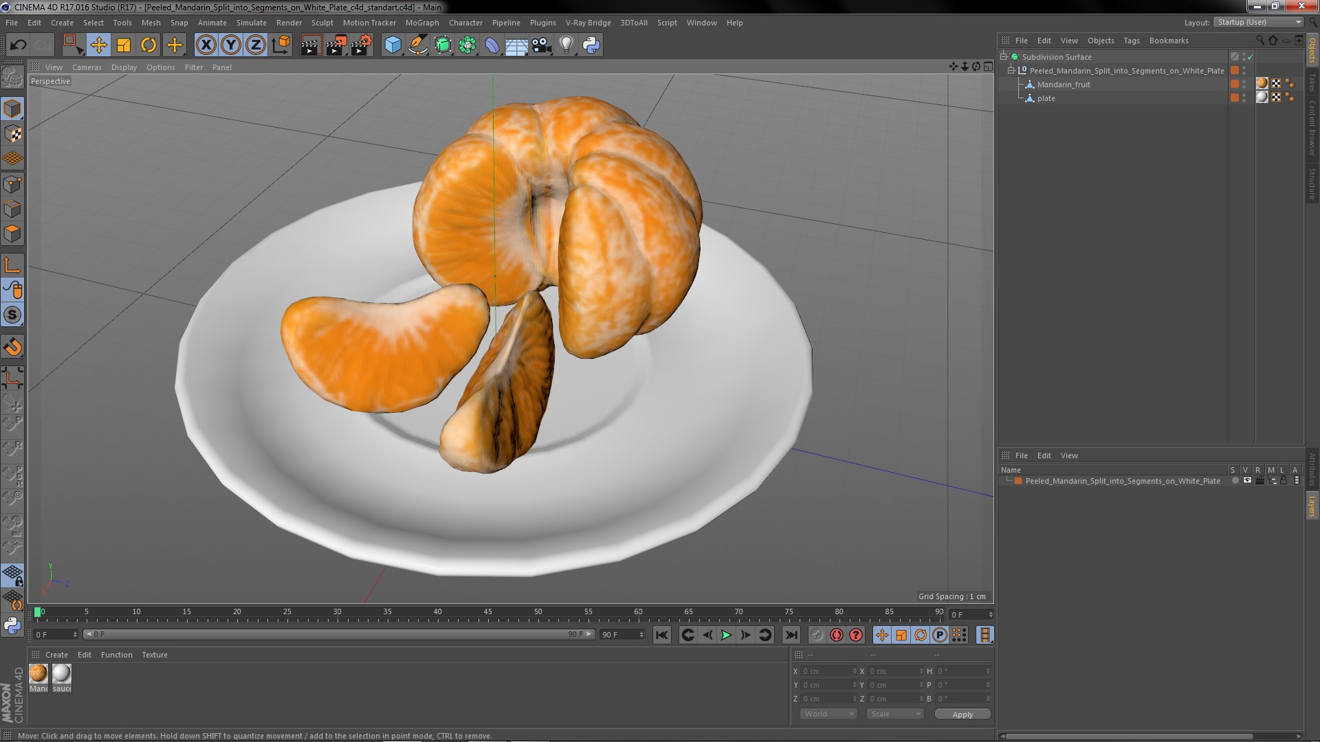Enable Polygons mode
Image resolution: width=1320 pixels, height=742 pixels.
(12, 234)
